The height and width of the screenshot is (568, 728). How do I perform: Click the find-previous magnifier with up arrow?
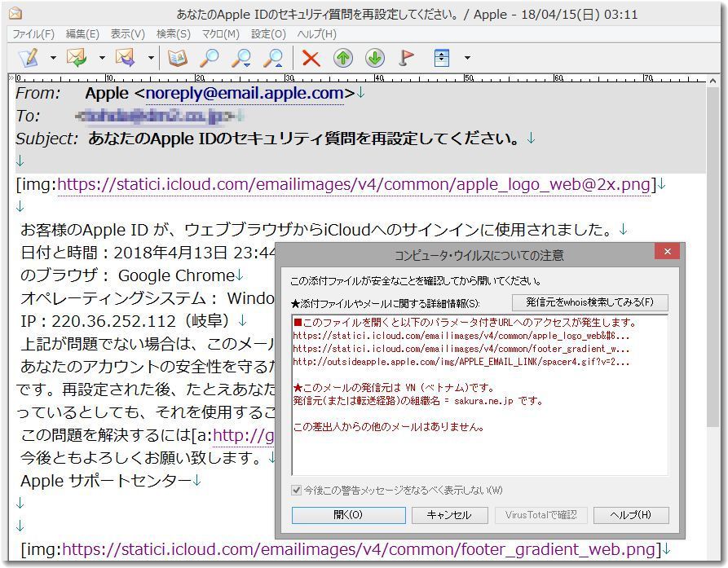point(273,58)
